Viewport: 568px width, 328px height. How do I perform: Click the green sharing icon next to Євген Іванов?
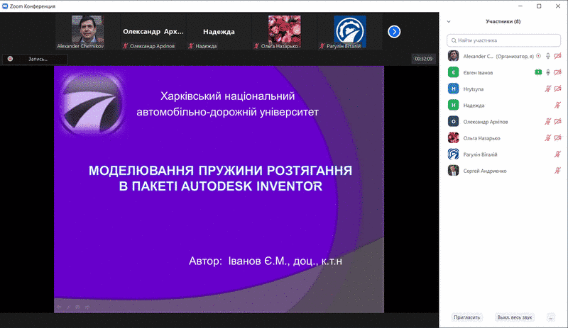[x=538, y=72]
